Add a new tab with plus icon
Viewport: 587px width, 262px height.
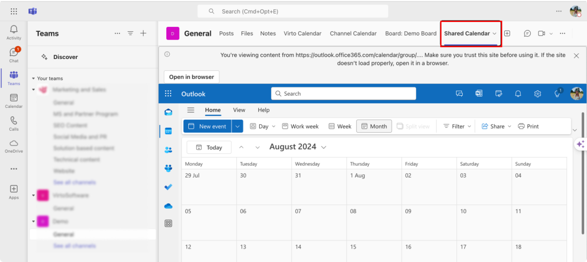507,33
